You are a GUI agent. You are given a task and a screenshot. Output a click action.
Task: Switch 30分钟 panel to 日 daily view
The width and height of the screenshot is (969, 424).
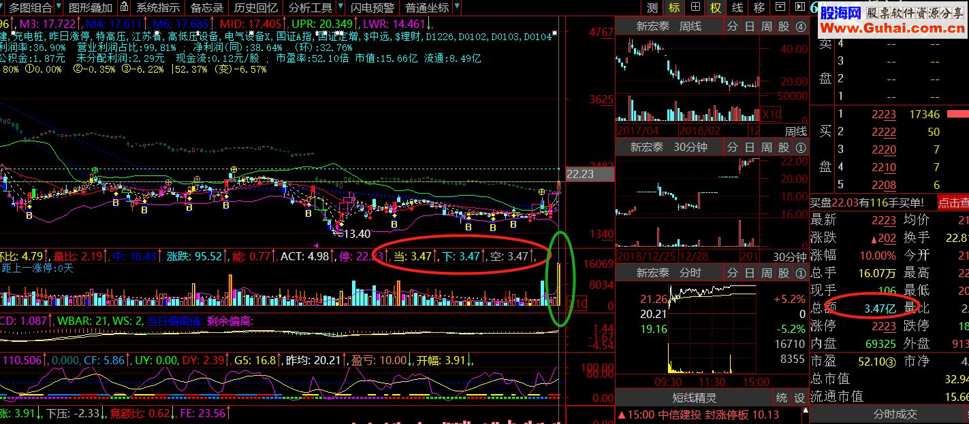click(x=749, y=147)
